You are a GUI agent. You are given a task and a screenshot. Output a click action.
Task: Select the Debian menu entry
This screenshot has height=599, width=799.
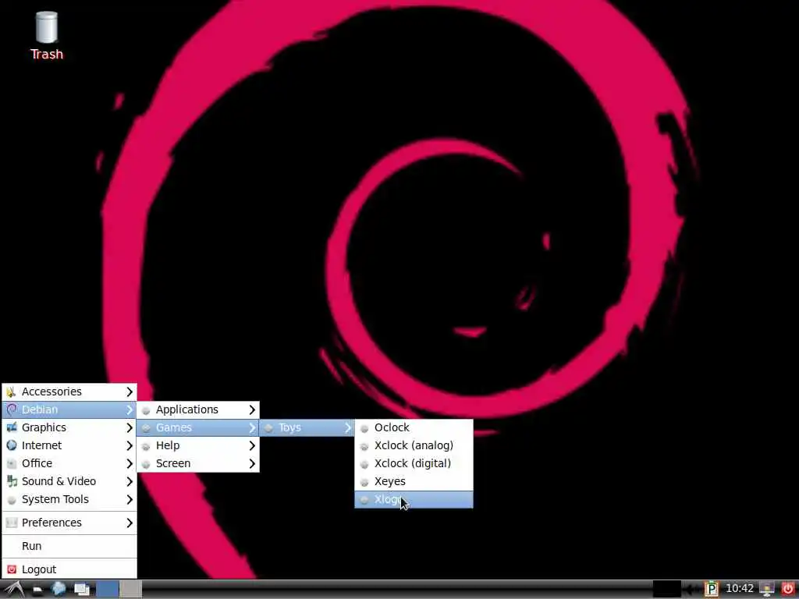69,409
